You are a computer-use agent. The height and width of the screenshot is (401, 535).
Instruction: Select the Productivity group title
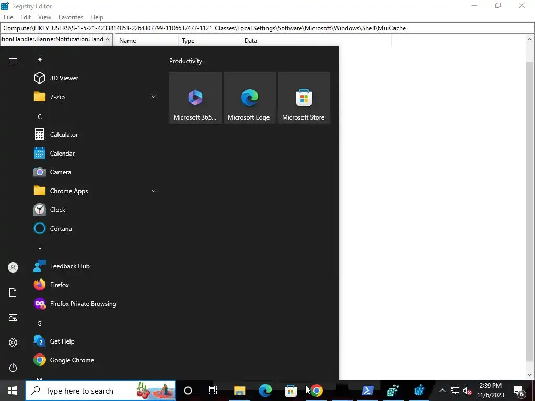point(185,61)
